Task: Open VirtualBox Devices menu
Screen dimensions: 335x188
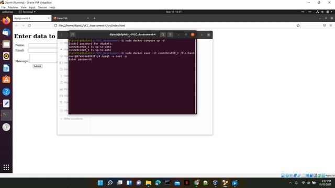Action: pos(42,7)
